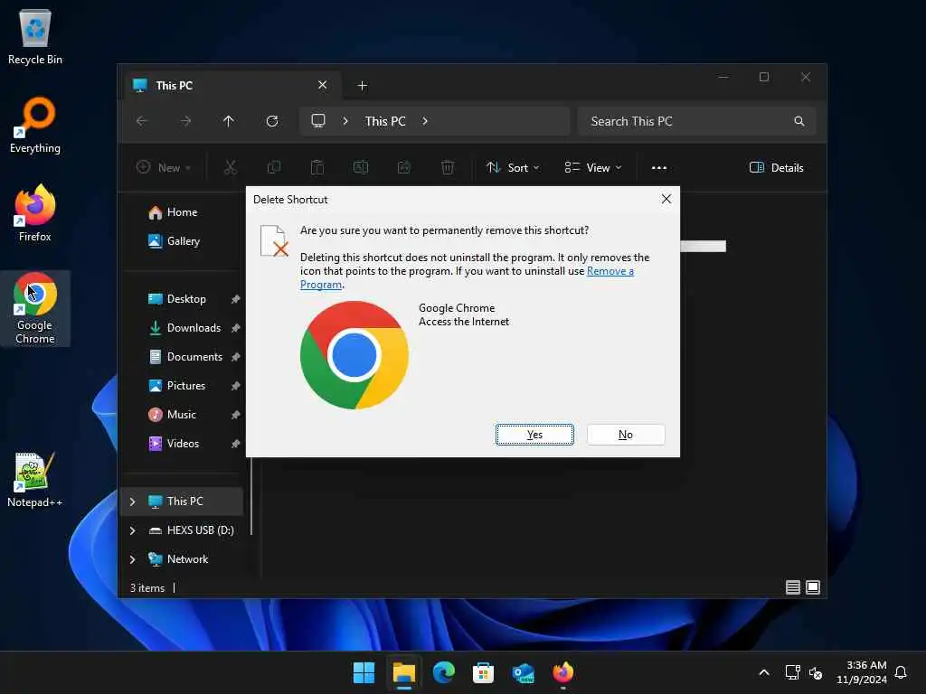This screenshot has height=694, width=926.
Task: Refresh the This PC view
Action: pos(272,121)
